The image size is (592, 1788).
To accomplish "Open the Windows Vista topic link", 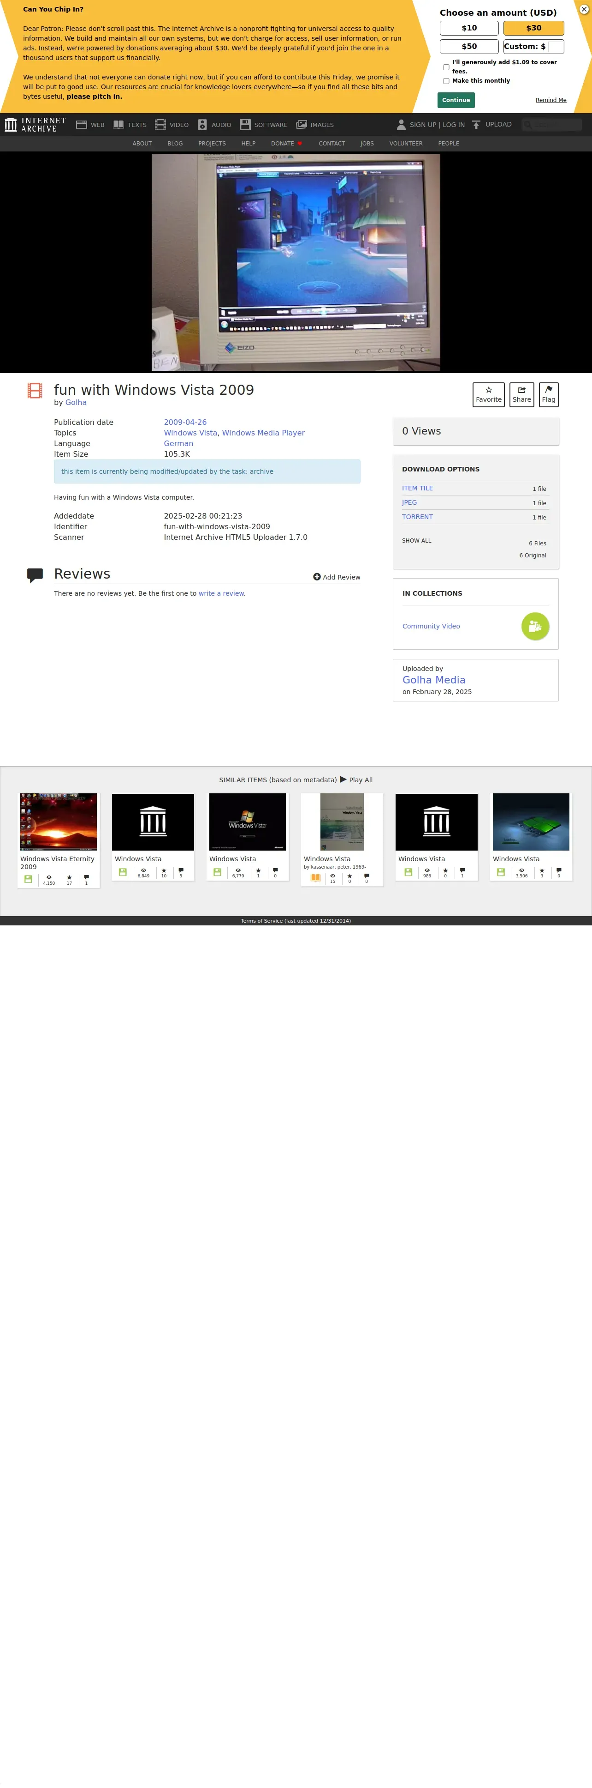I will (x=190, y=433).
